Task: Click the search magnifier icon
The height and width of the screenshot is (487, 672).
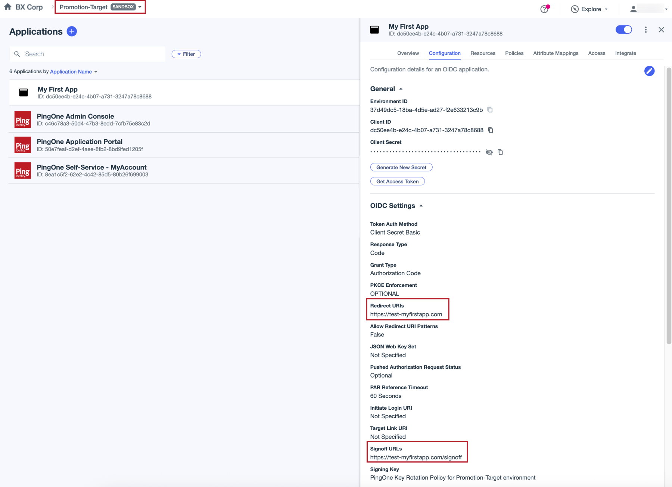Action: tap(17, 54)
